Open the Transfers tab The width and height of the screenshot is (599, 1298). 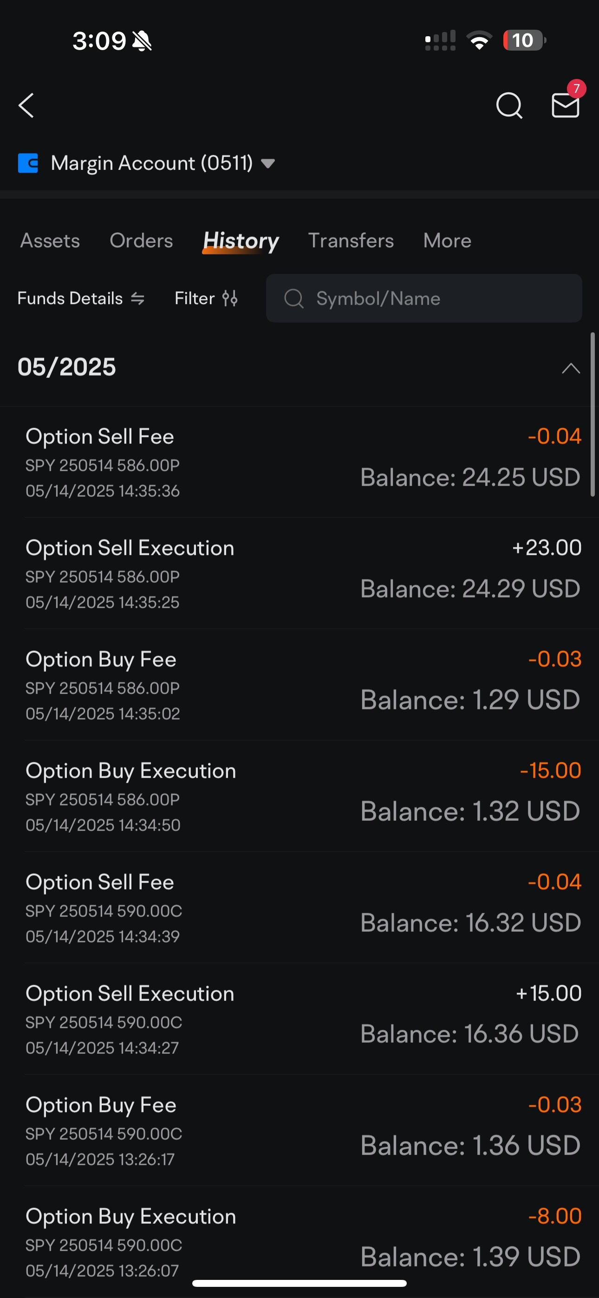coord(351,241)
